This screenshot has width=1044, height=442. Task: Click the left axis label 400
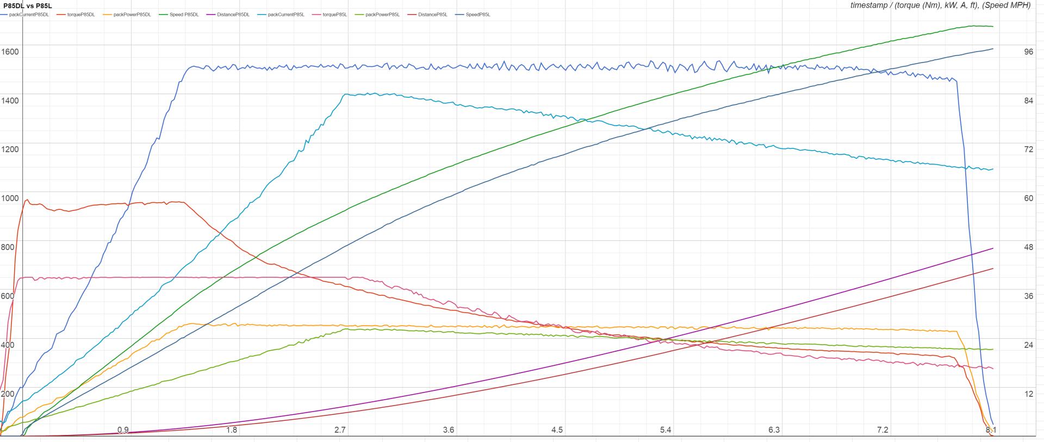[x=8, y=345]
